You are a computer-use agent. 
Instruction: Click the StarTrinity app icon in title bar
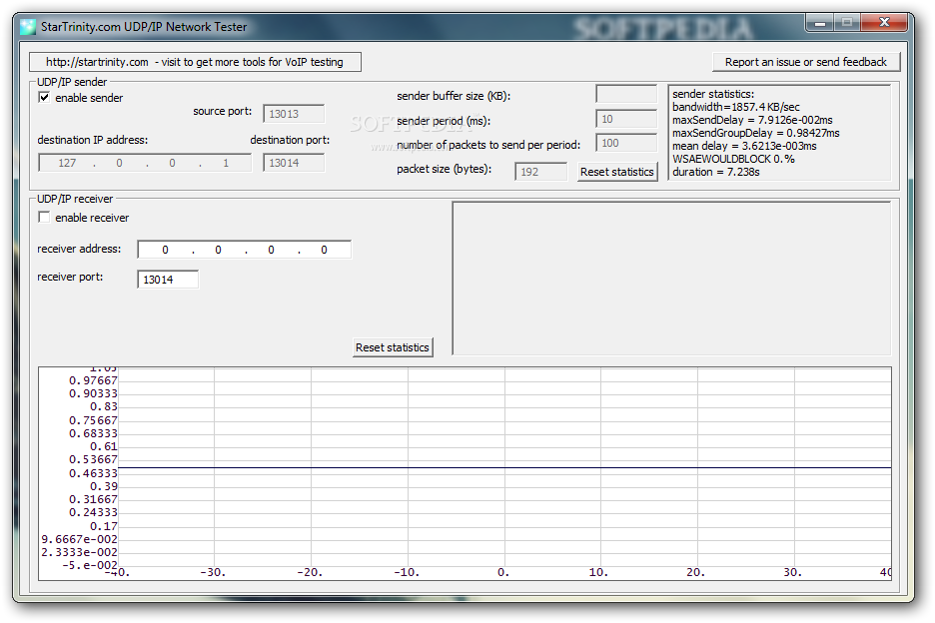click(x=27, y=27)
